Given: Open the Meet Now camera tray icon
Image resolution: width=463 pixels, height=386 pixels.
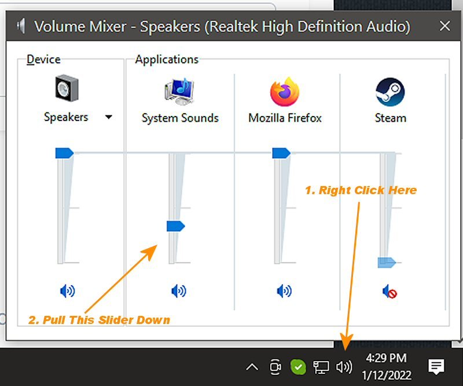Looking at the screenshot, I should [x=275, y=367].
